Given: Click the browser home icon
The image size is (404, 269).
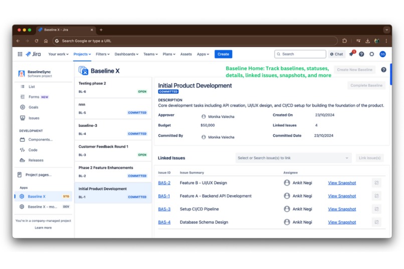Looking at the screenshot, I should point(46,41).
